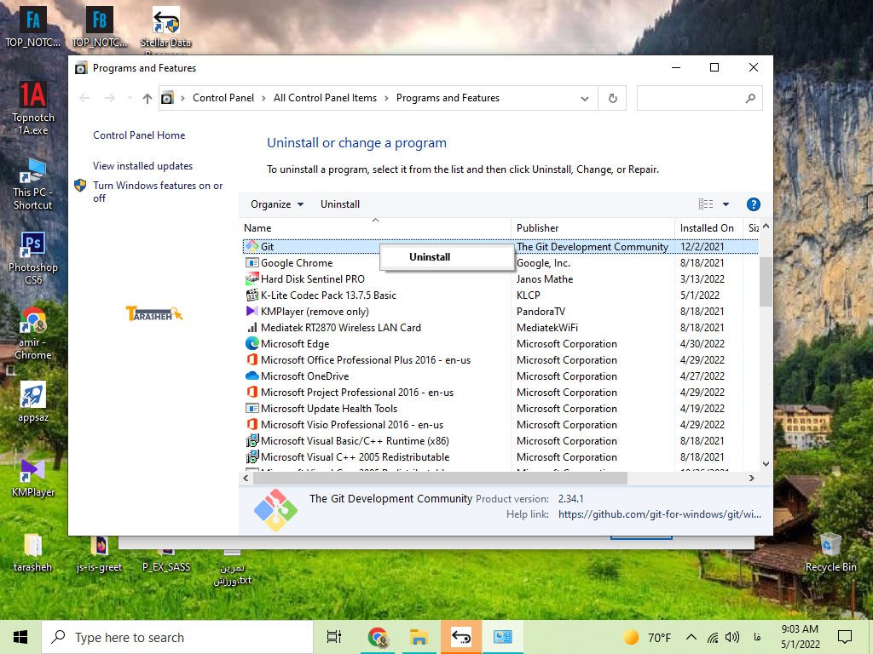Select the Google Chrome program name
The height and width of the screenshot is (654, 873).
point(297,262)
